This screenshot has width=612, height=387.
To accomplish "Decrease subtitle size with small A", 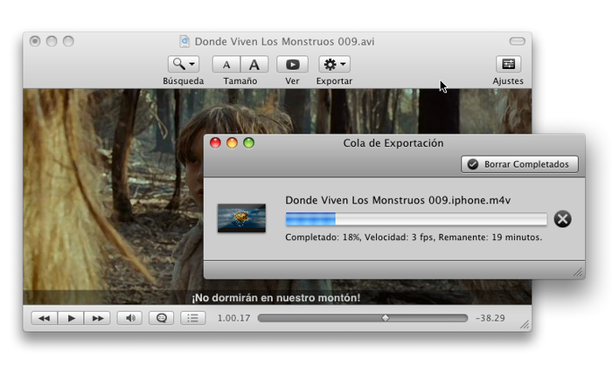I will (226, 65).
